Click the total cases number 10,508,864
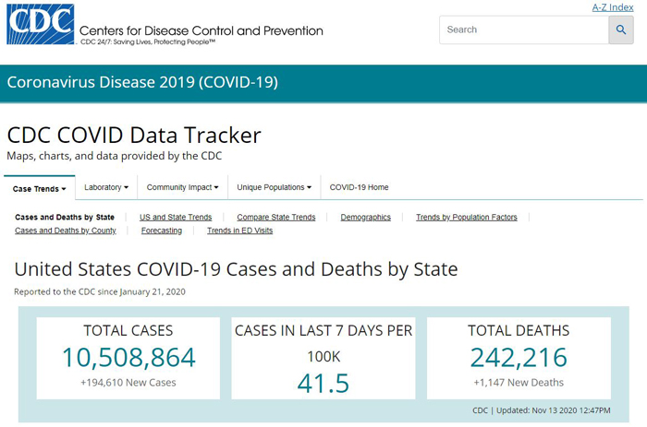 point(128,357)
